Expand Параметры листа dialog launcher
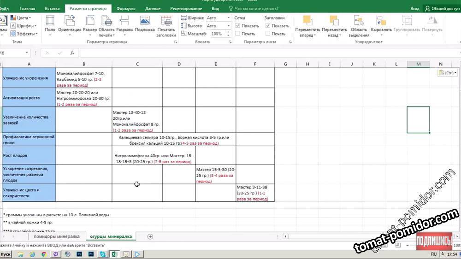 click(x=290, y=42)
